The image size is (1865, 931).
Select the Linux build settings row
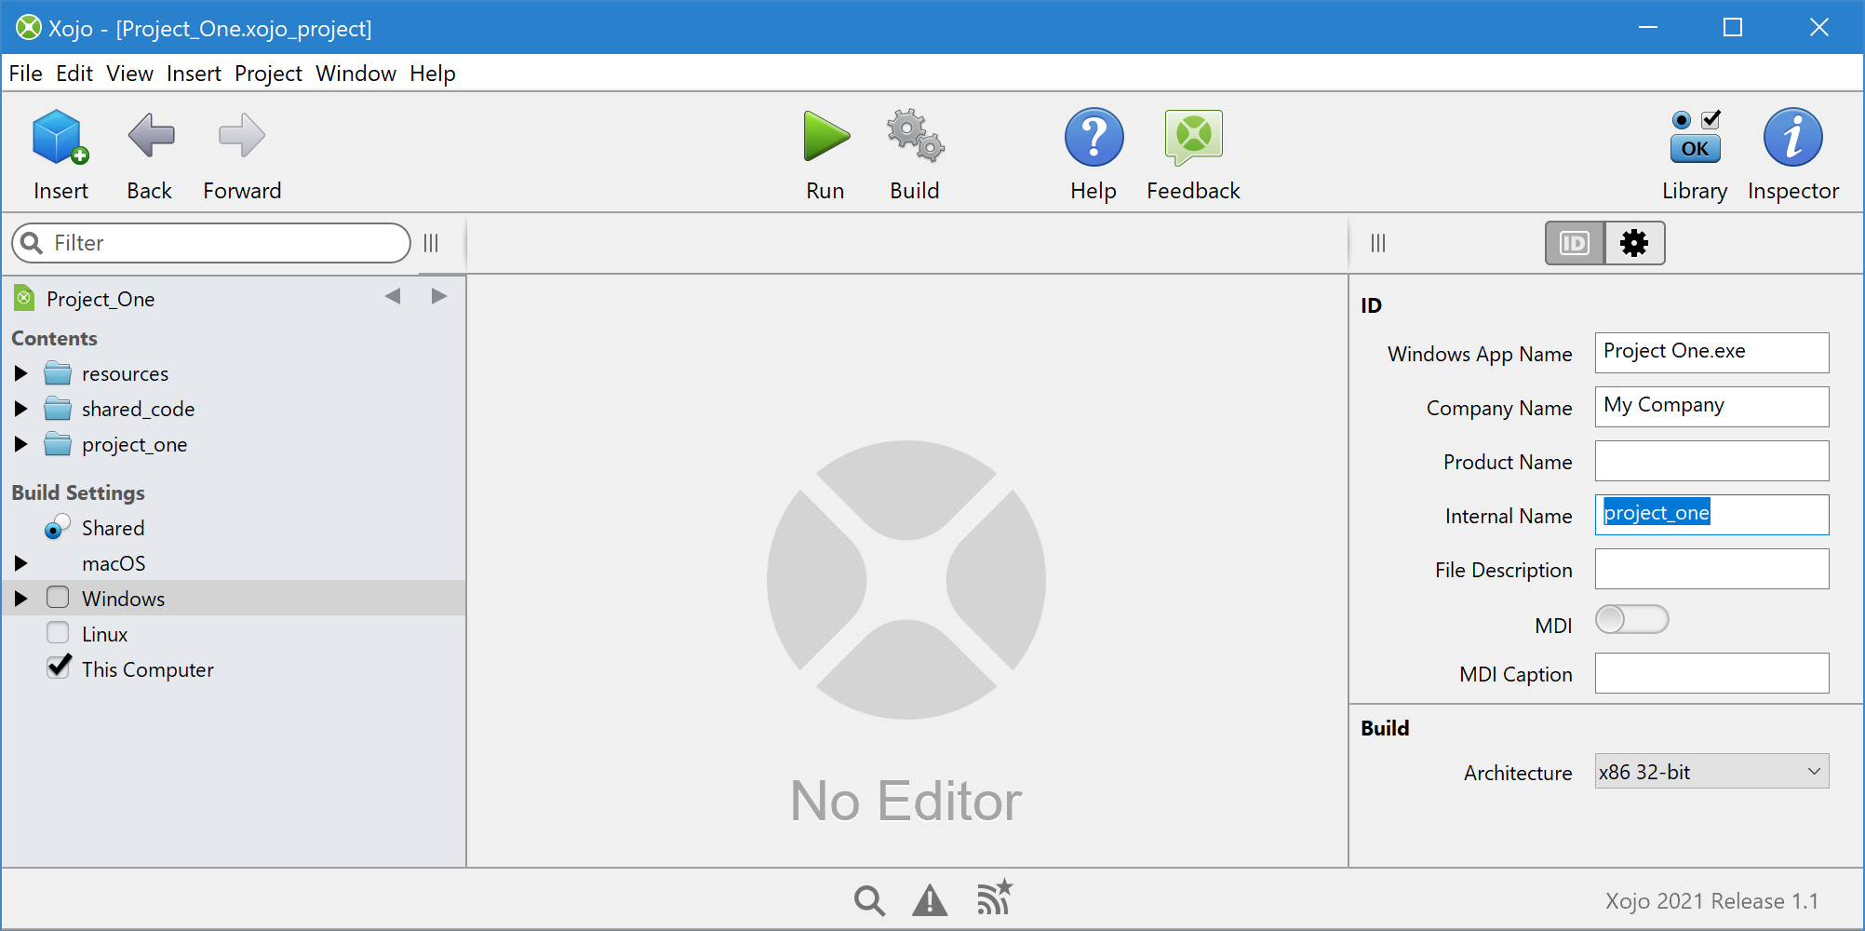[x=233, y=634]
